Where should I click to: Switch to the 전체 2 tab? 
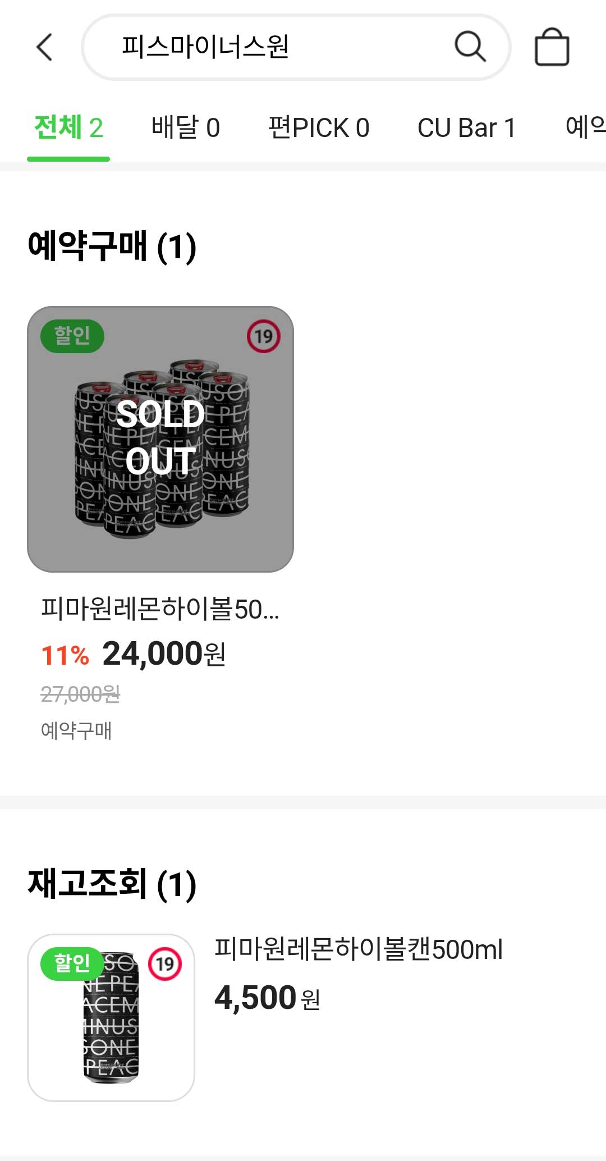tap(67, 128)
